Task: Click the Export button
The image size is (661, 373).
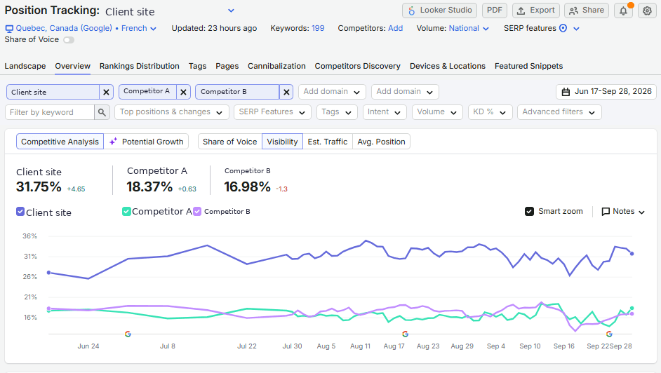Action: (536, 11)
